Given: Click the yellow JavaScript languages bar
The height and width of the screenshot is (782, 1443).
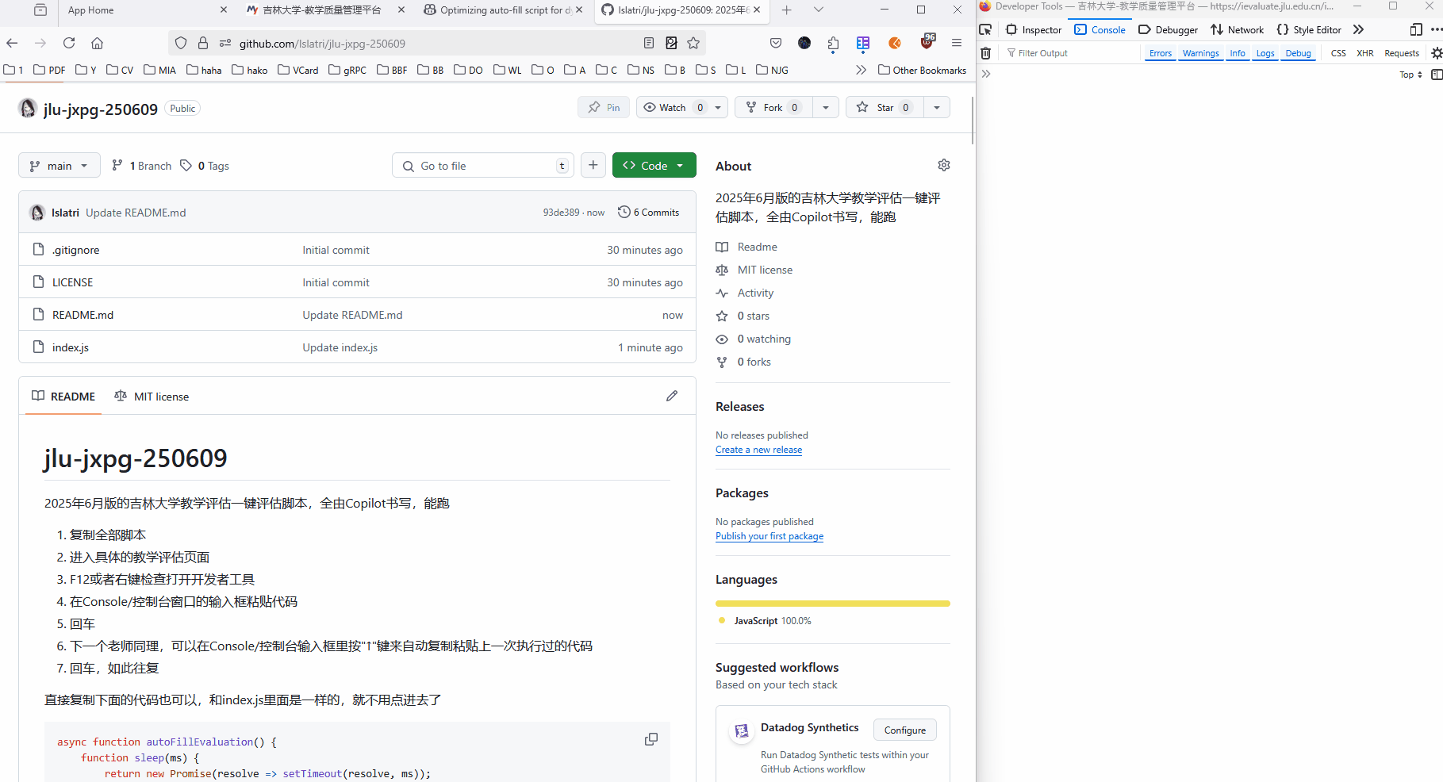Looking at the screenshot, I should (831, 604).
